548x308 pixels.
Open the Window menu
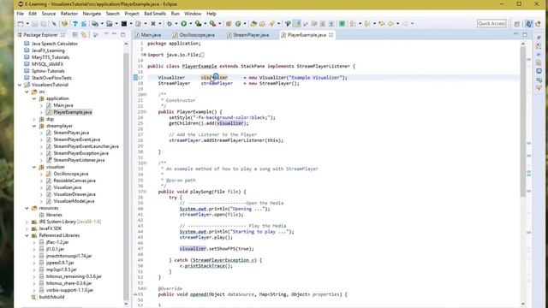pos(193,14)
